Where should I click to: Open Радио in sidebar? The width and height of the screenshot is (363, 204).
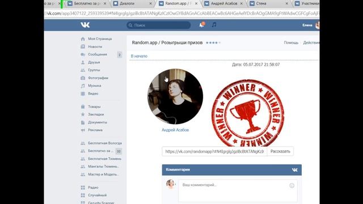pos(93,188)
